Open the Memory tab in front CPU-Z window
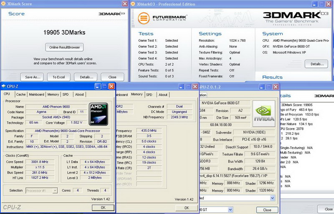This screenshot has width=334, height=214. tap(53, 94)
